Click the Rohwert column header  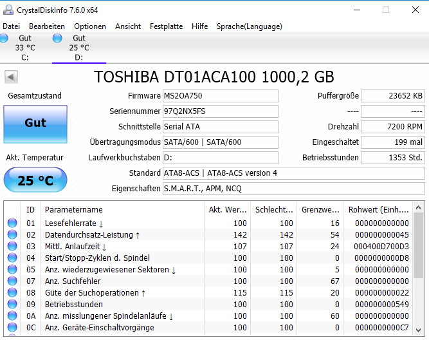click(378, 209)
